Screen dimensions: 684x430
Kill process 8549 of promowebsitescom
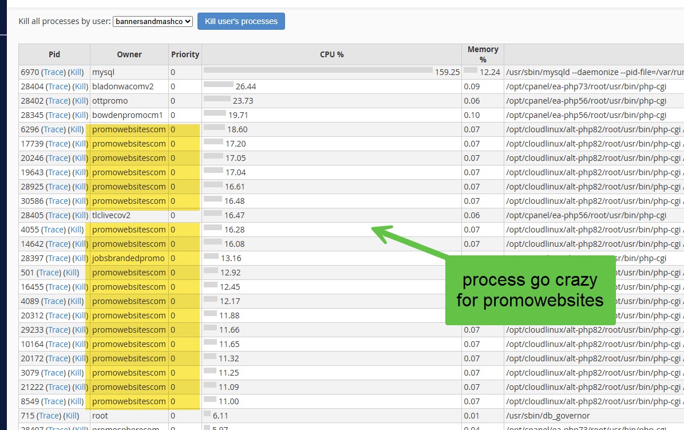pyautogui.click(x=76, y=401)
